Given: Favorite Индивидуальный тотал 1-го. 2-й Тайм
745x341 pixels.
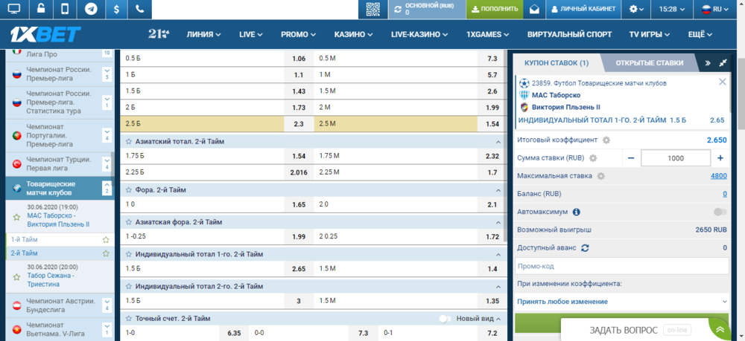Looking at the screenshot, I should [x=128, y=254].
